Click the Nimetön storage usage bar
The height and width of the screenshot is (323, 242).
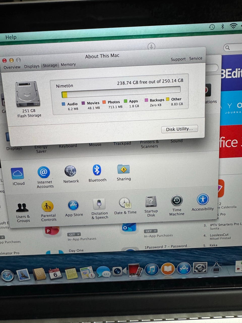click(x=121, y=92)
